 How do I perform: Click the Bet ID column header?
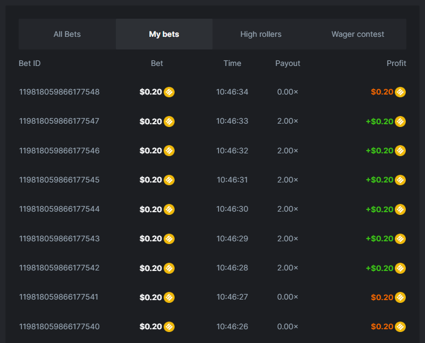click(x=30, y=63)
